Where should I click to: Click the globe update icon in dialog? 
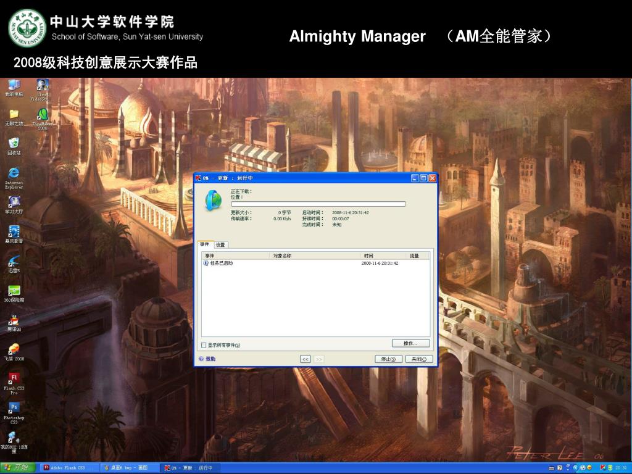[x=213, y=201]
